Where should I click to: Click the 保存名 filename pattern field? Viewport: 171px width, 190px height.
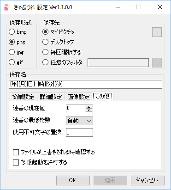(85, 84)
